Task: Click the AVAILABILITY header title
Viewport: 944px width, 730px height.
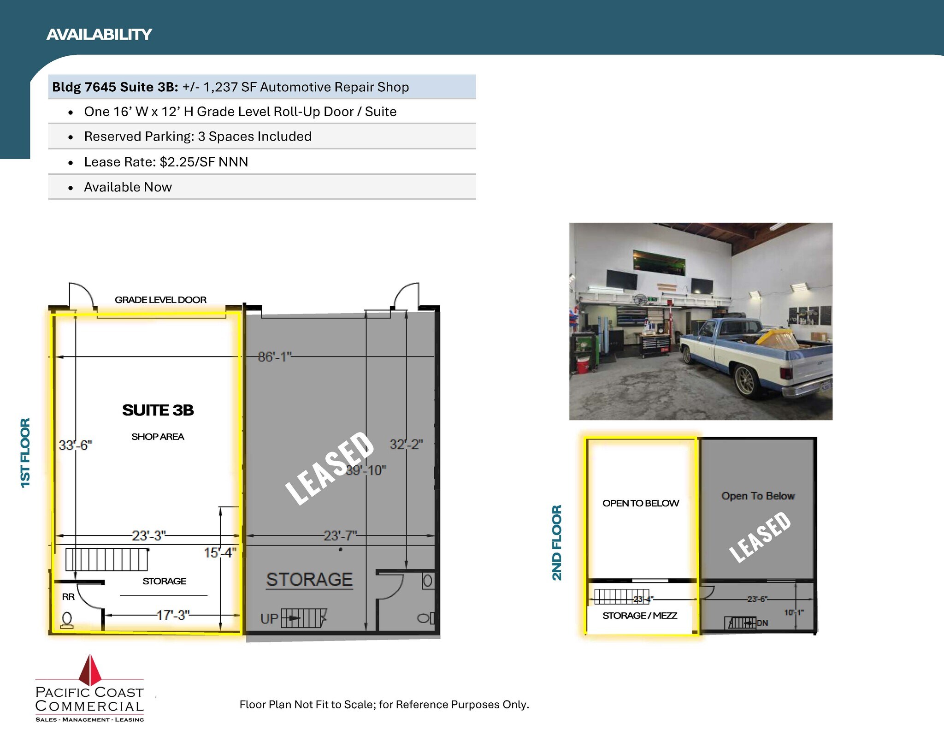Action: 99,35
